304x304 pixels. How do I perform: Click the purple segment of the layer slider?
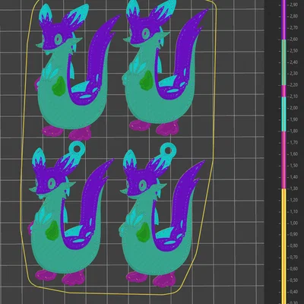[284, 20]
